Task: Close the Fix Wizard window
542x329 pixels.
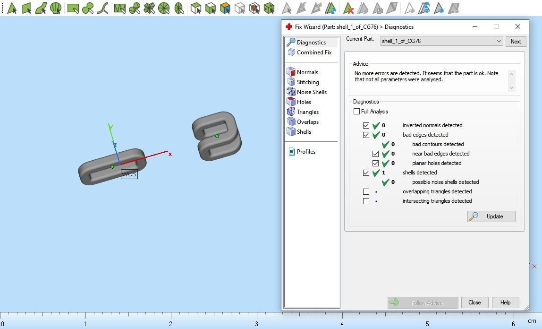Action: point(517,26)
